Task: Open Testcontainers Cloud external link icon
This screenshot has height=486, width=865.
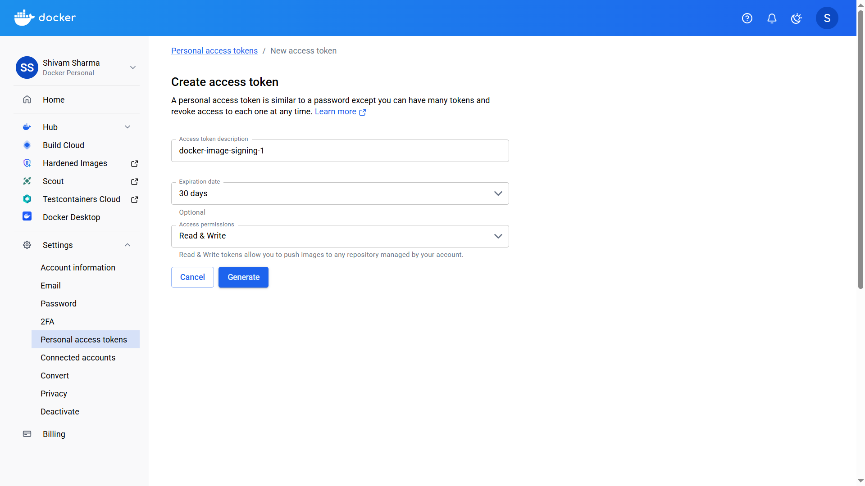Action: tap(134, 199)
